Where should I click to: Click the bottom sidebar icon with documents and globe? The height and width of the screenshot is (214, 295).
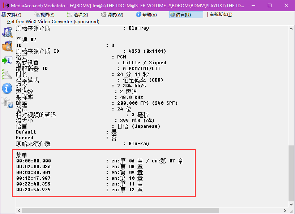(7, 102)
